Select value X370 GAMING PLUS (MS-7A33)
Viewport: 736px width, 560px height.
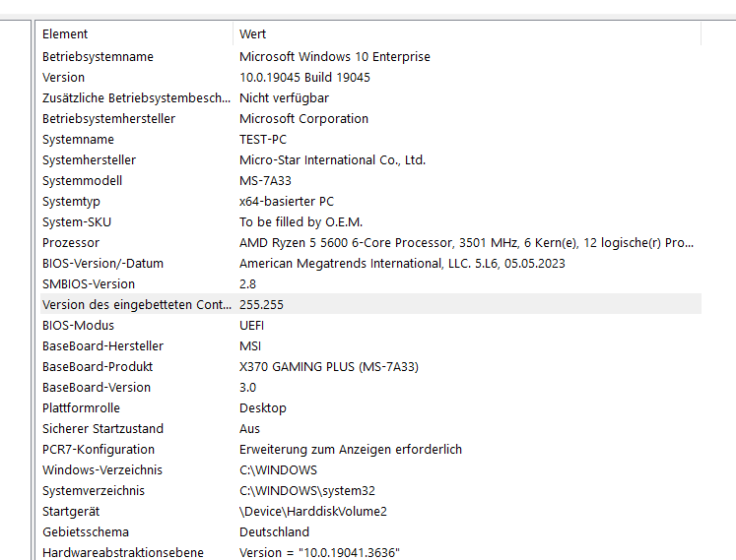pos(329,366)
